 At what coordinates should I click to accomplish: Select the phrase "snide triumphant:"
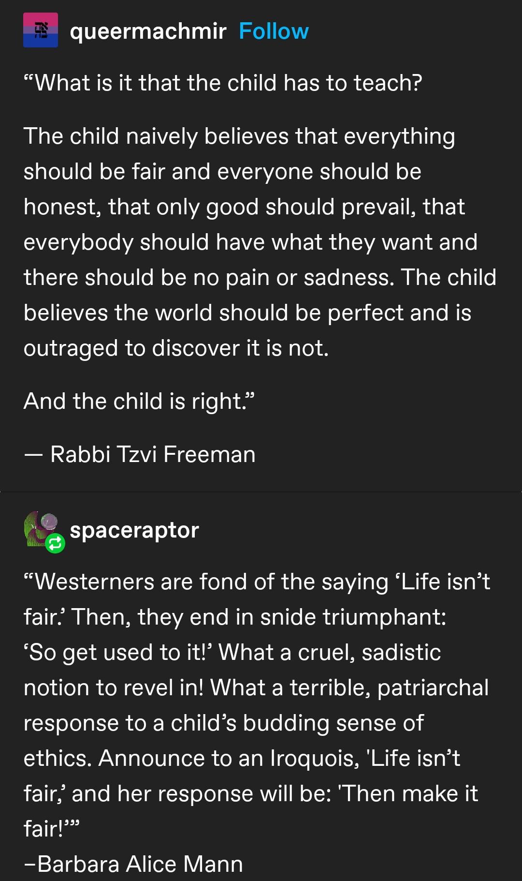point(353,617)
